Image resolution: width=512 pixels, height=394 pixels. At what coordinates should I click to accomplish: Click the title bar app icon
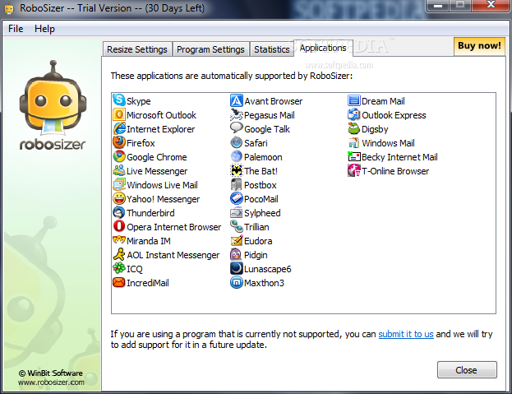click(9, 8)
